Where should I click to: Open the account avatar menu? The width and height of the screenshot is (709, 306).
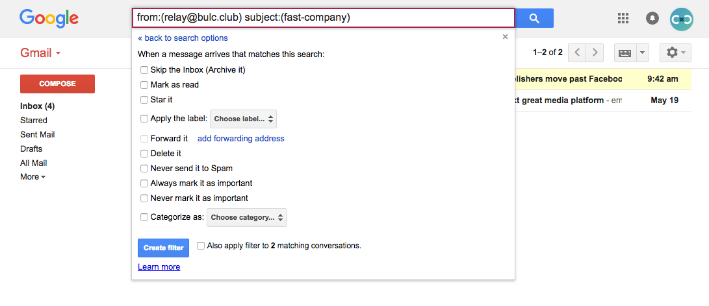tap(681, 19)
